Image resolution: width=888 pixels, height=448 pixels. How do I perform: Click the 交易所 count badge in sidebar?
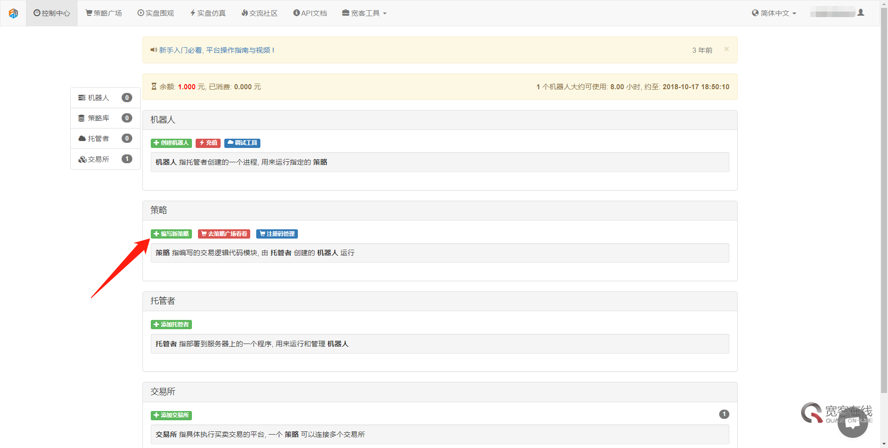(127, 159)
